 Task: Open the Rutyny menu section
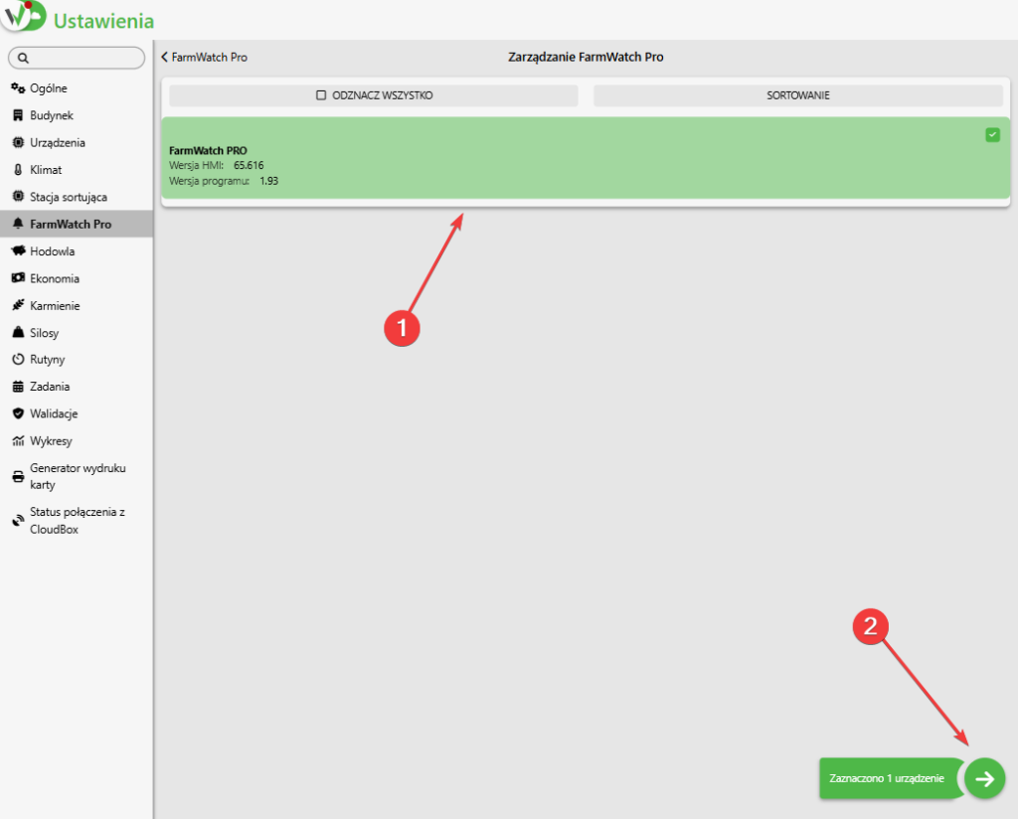(47, 360)
